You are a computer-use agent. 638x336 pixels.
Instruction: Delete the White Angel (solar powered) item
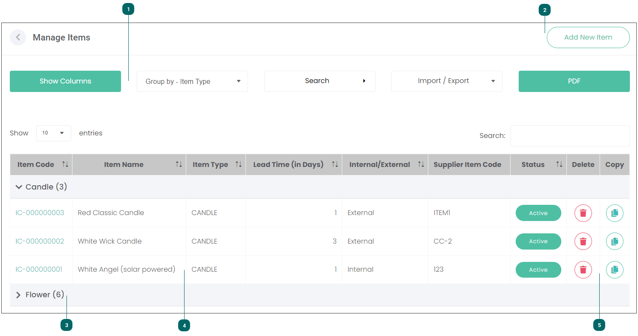[x=583, y=270]
